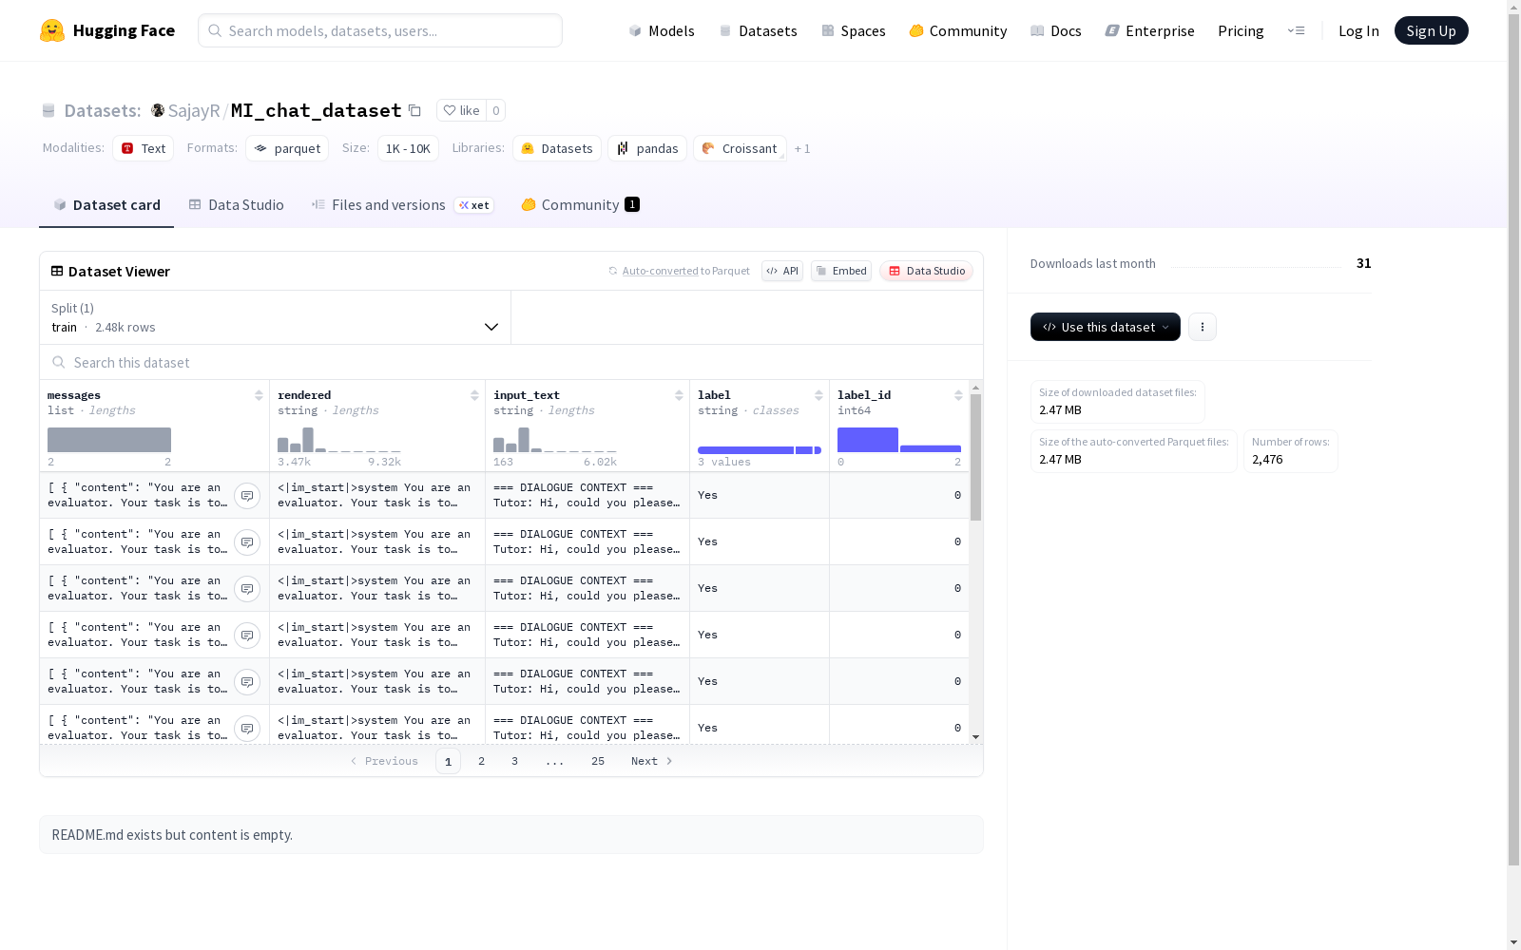Click the Sign Up button
Screen dimensions: 1521x950
[1432, 30]
